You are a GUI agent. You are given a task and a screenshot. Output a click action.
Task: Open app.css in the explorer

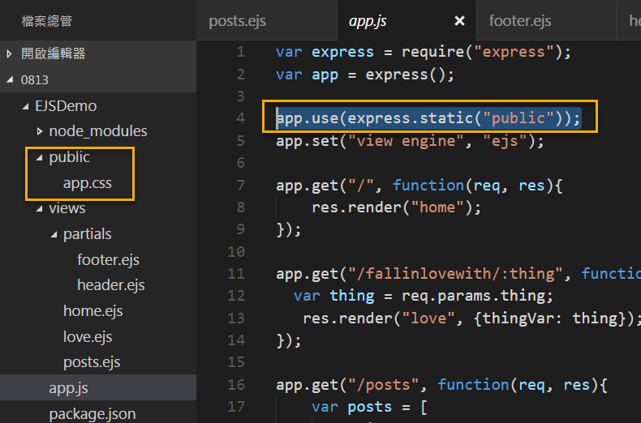(x=87, y=183)
